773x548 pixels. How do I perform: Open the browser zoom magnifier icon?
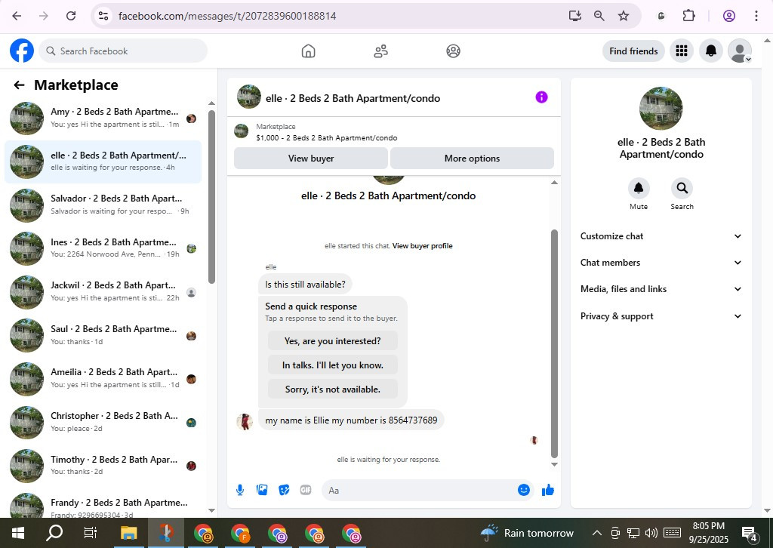599,16
